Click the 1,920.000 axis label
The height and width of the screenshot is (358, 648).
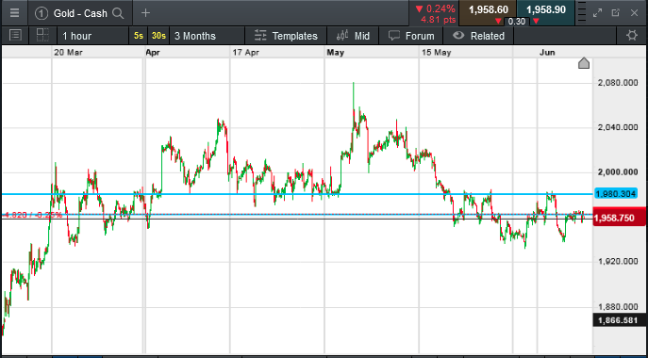(x=618, y=261)
